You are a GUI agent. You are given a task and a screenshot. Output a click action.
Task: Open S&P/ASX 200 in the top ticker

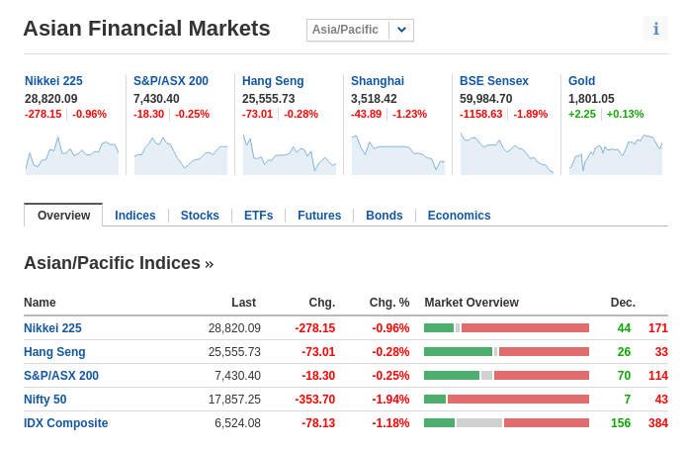coord(171,81)
